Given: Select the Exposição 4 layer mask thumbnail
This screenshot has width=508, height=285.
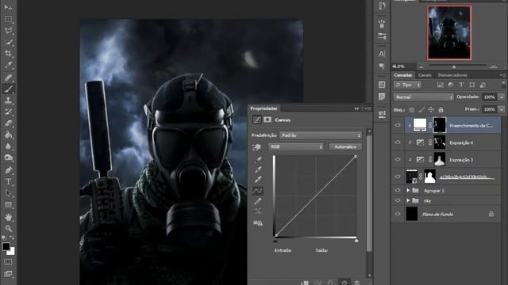Looking at the screenshot, I should 439,142.
